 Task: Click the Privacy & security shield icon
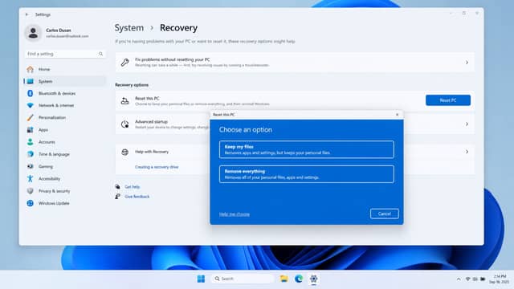31,191
